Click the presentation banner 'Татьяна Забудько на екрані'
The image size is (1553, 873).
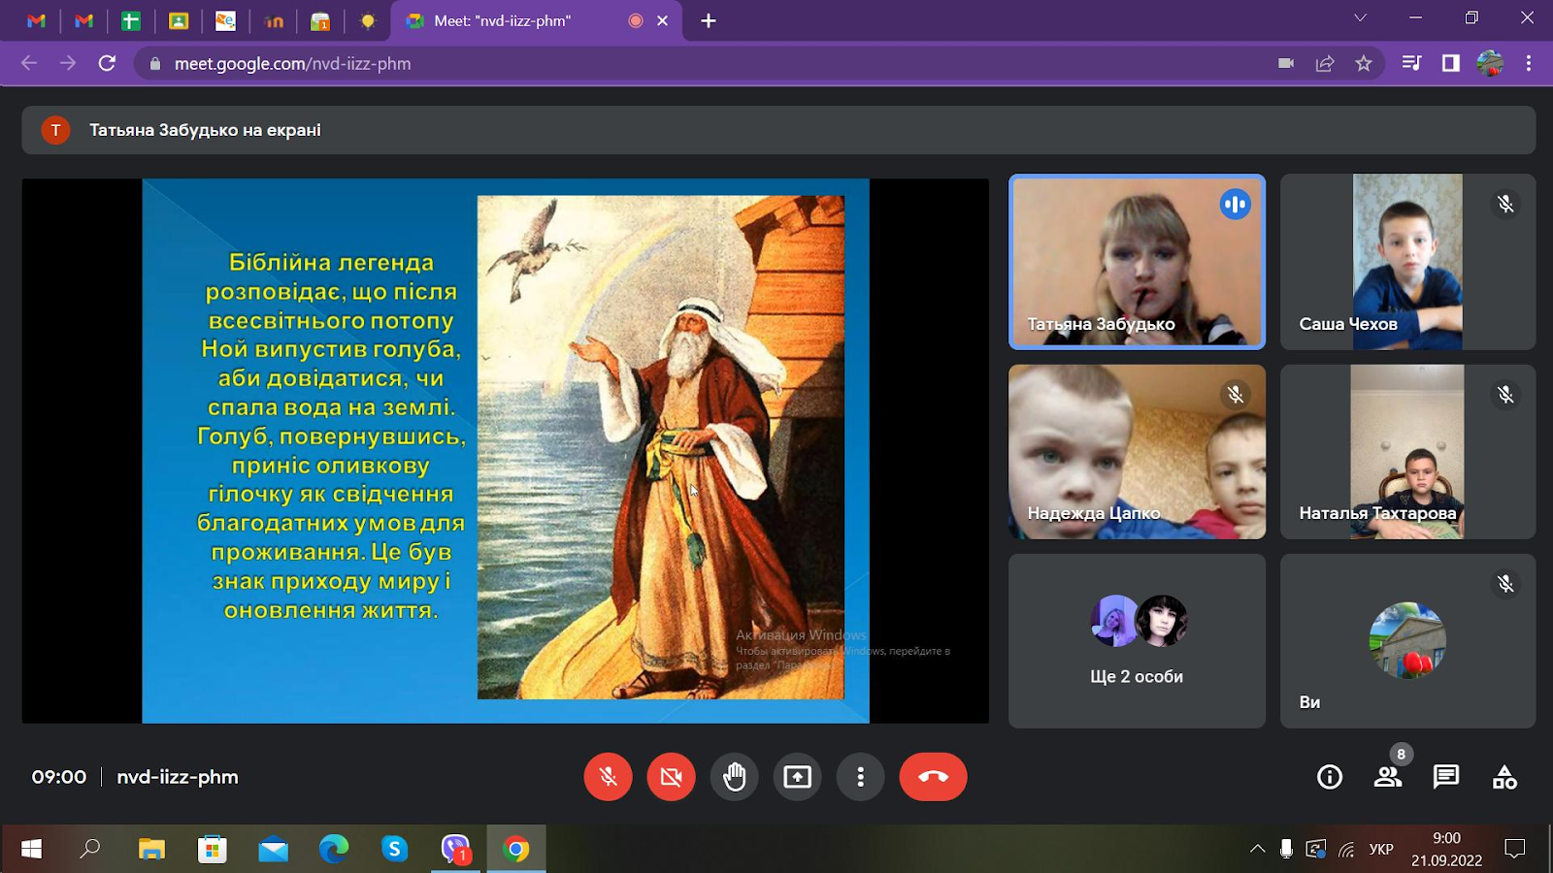[778, 130]
